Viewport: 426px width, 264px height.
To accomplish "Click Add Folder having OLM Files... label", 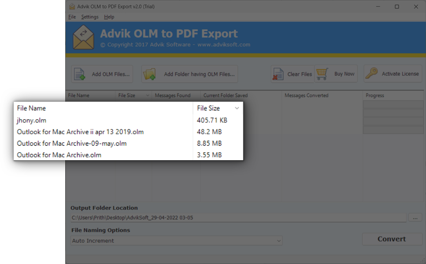I will click(199, 74).
